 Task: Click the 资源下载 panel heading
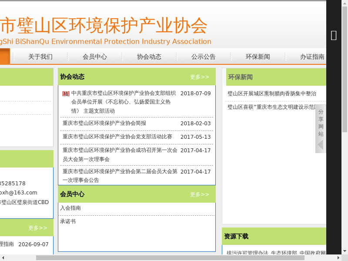pyautogui.click(x=236, y=236)
